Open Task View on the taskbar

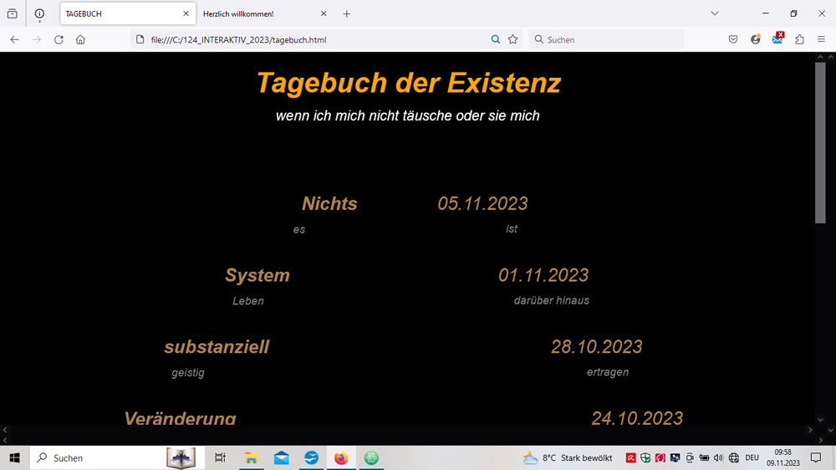click(x=220, y=457)
